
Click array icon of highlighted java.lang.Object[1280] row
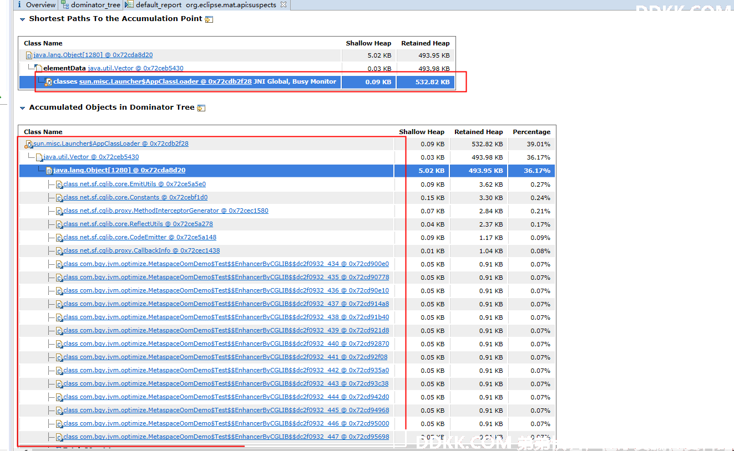(49, 171)
